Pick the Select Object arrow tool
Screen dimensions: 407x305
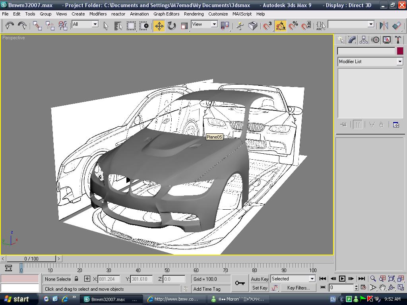coord(106,26)
